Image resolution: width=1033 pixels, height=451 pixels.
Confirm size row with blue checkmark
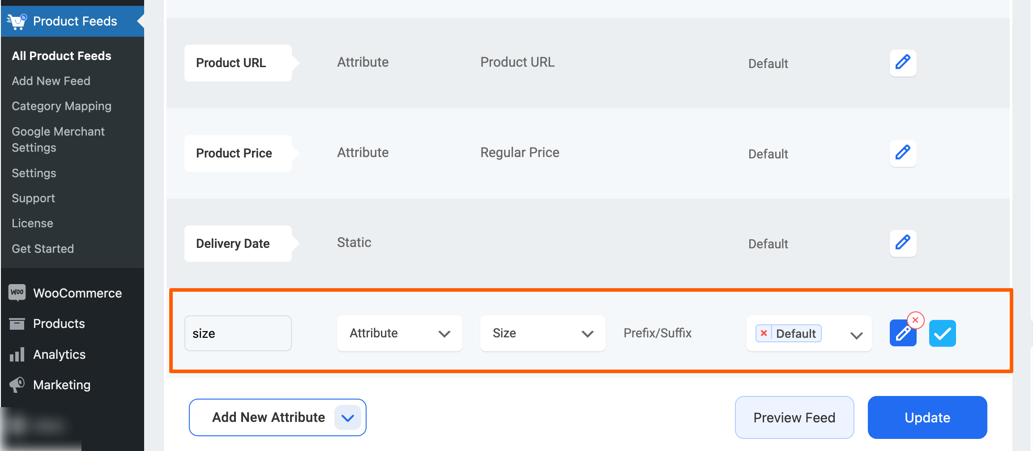click(942, 333)
